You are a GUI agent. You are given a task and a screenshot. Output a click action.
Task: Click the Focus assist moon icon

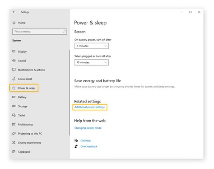14,79
